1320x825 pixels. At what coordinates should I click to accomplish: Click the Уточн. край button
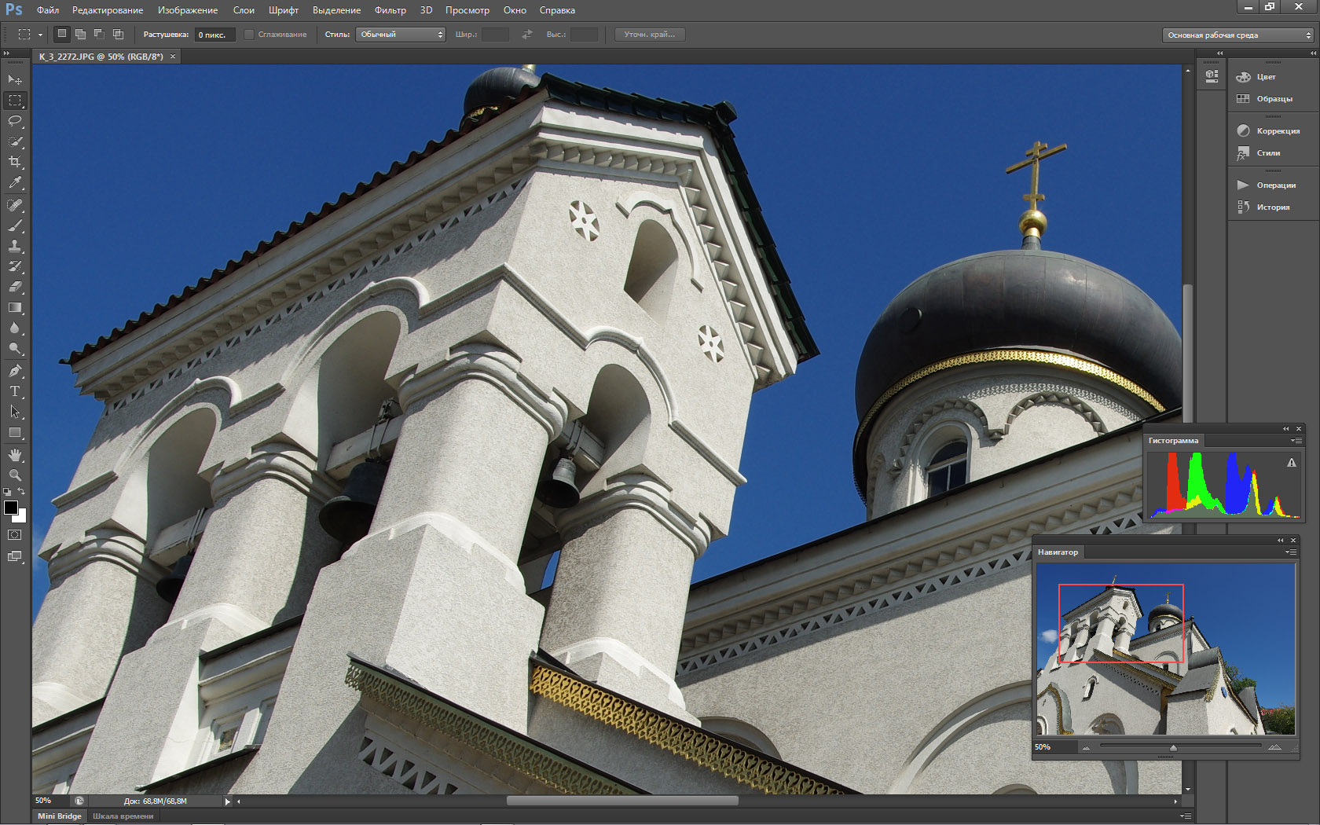click(x=649, y=35)
